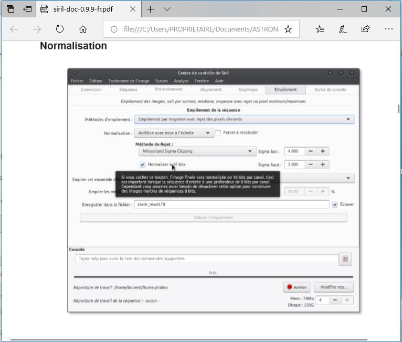
Task: Decrease thread count next to Mem
Action: 335,300
